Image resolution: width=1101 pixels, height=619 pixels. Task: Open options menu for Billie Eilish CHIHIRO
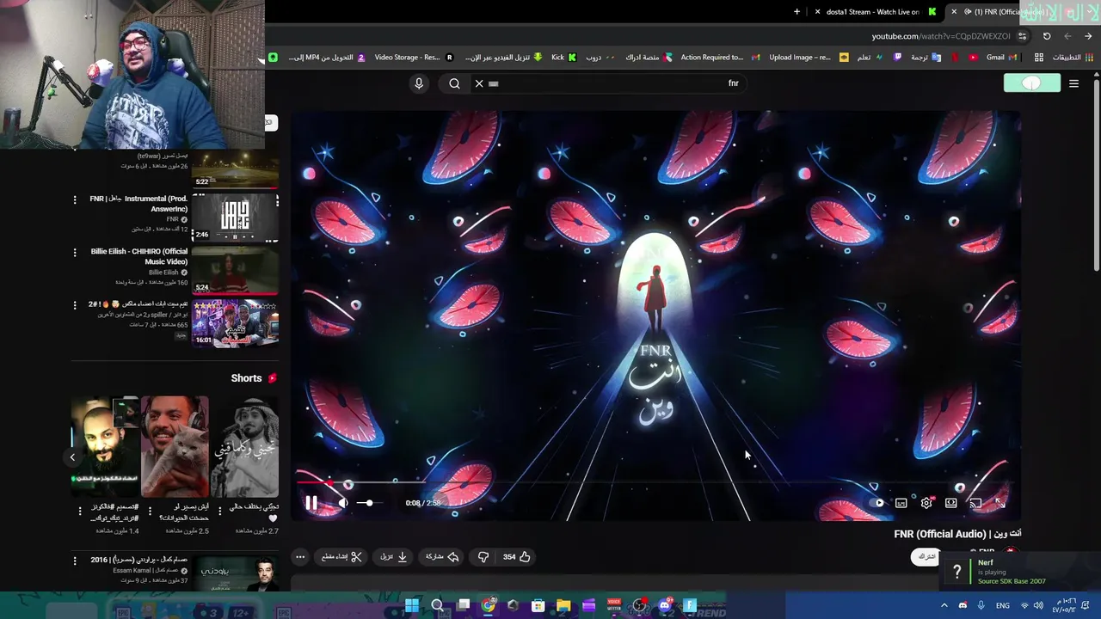tap(75, 252)
